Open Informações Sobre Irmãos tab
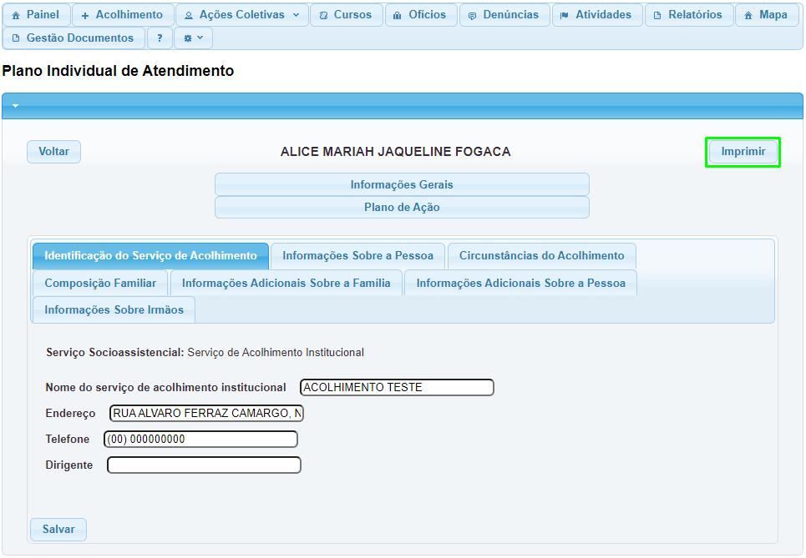806x558 pixels. pyautogui.click(x=114, y=309)
